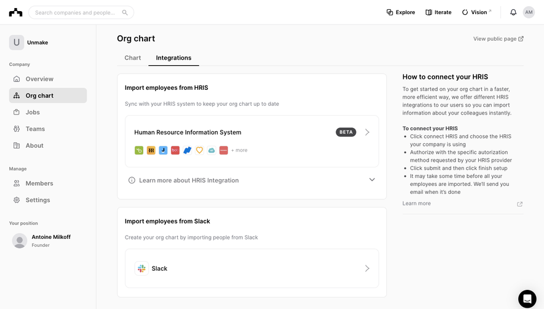Click the info icon beside Learn more about HRIS
The height and width of the screenshot is (309, 544).
[132, 180]
